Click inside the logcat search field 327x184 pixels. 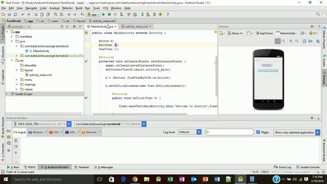click(229, 132)
